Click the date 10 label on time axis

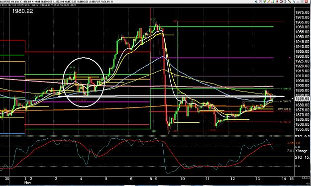click(183, 179)
